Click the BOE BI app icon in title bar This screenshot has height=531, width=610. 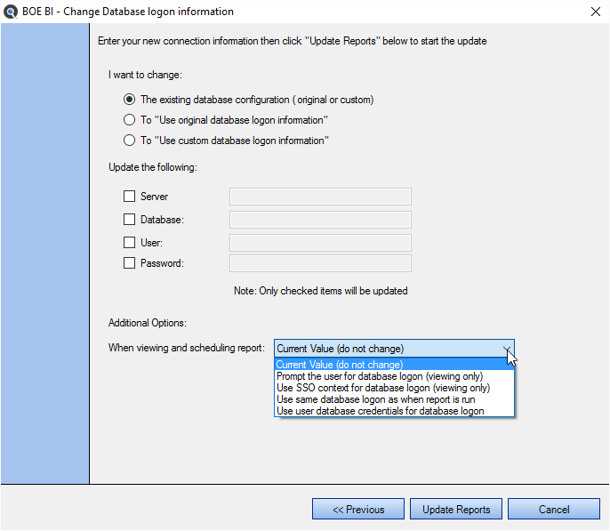coord(11,12)
